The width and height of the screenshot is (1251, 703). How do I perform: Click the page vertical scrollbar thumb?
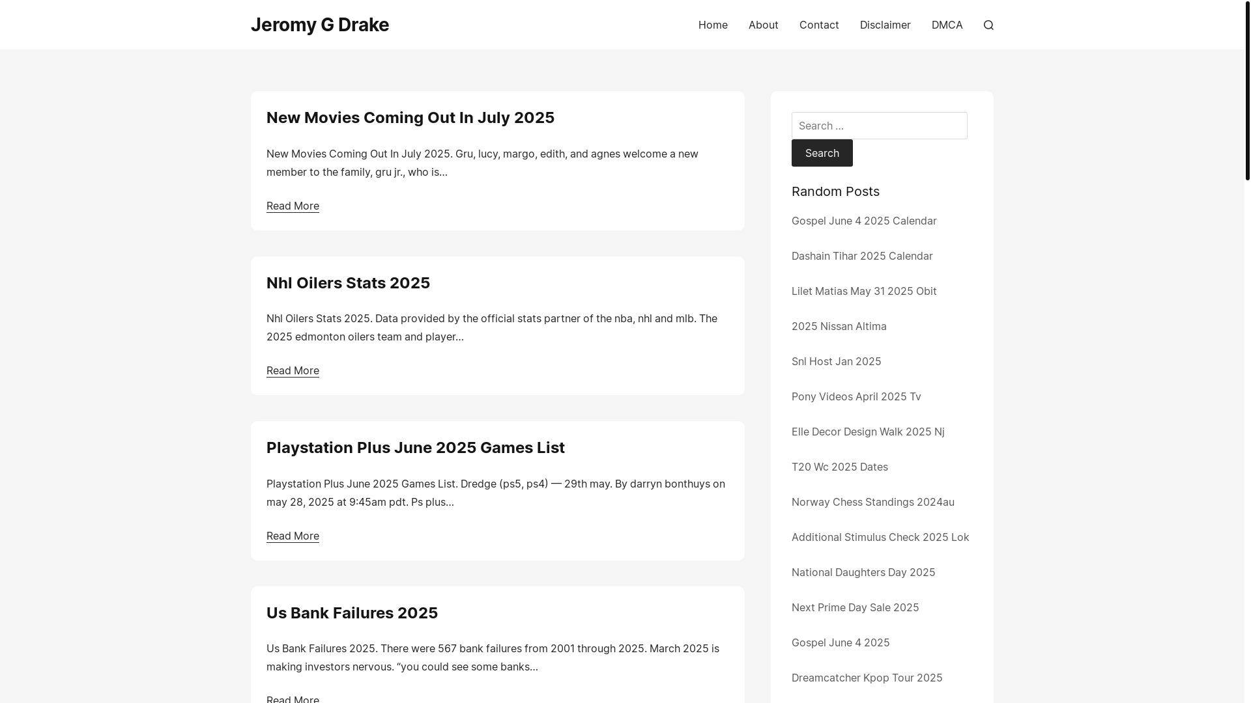pyautogui.click(x=1247, y=90)
